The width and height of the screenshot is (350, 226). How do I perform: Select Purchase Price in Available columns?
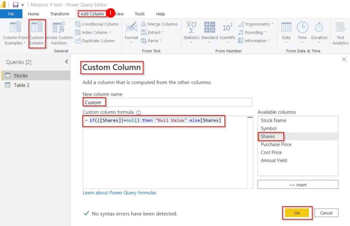pyautogui.click(x=298, y=144)
